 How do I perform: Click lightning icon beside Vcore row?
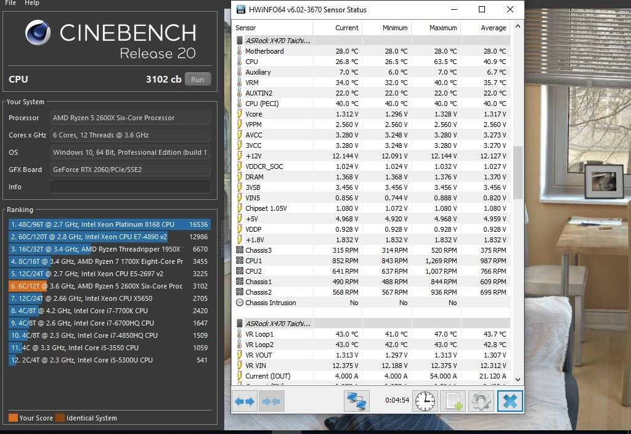tap(240, 114)
